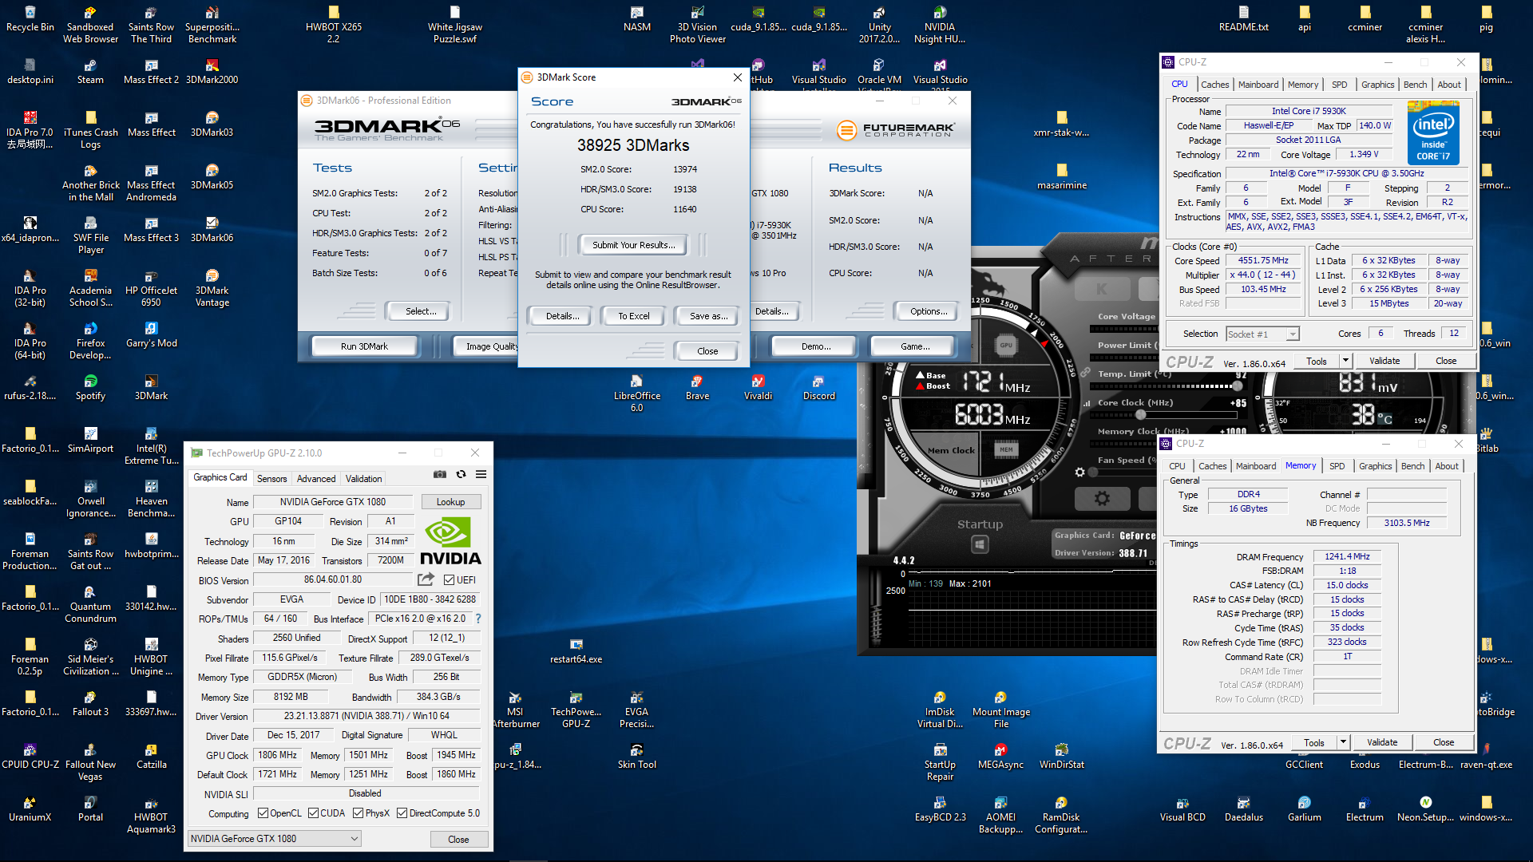Open the Validation tab in GPU-Z
This screenshot has height=862, width=1533.
pos(363,479)
